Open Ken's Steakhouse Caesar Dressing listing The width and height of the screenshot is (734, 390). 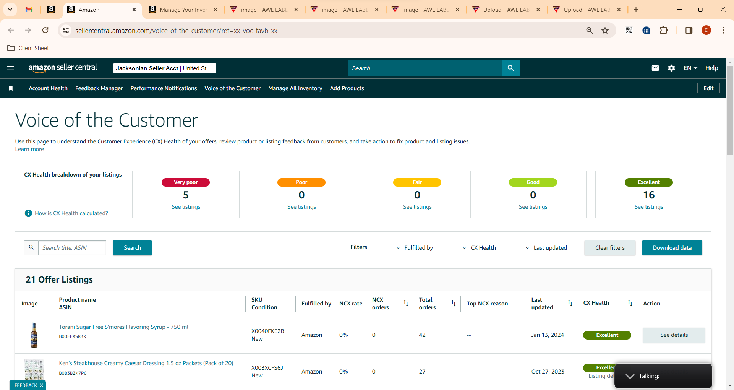(146, 363)
